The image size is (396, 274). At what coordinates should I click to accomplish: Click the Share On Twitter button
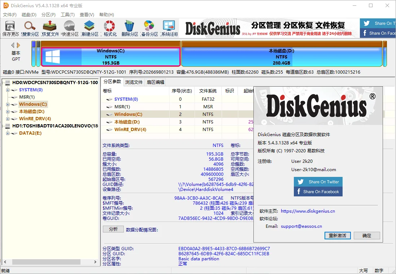318,182
